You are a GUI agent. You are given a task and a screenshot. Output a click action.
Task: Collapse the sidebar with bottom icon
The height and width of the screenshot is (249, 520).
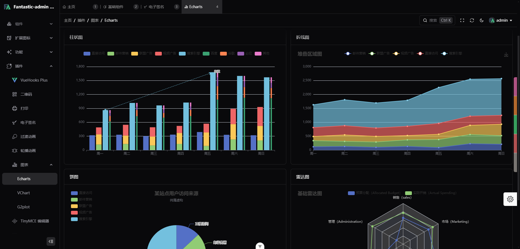pyautogui.click(x=51, y=241)
